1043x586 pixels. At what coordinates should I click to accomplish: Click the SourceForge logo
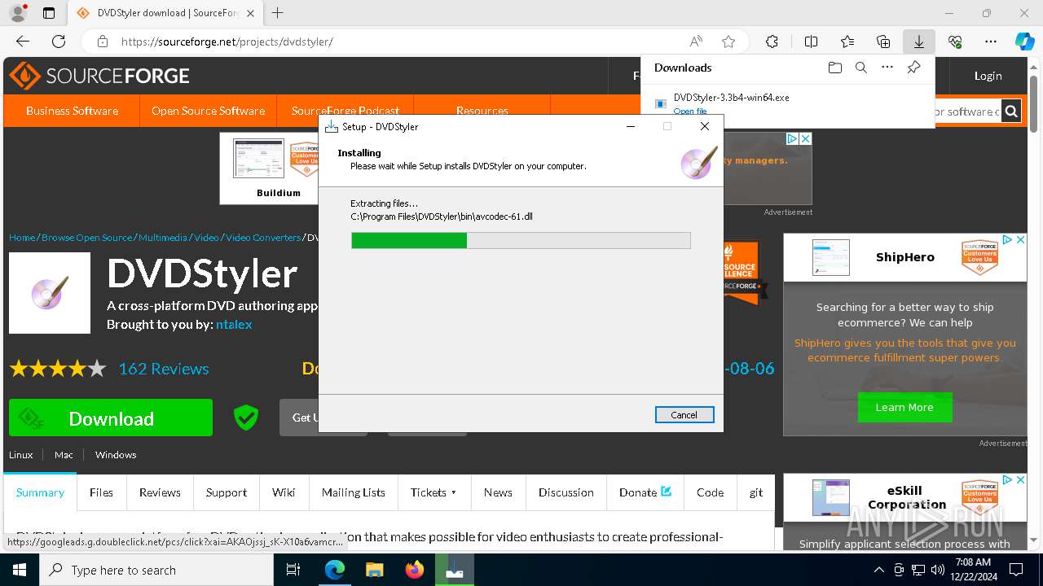[99, 76]
